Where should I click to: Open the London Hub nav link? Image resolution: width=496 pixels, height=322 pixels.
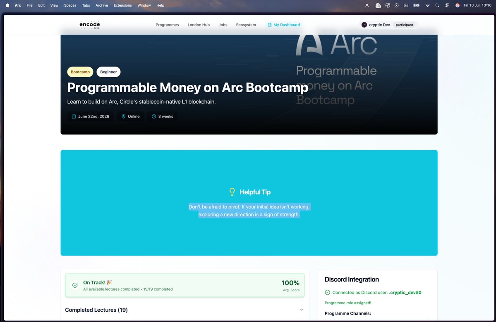(x=199, y=25)
